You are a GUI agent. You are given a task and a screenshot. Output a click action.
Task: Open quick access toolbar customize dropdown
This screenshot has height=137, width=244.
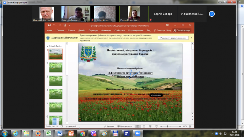[x=69, y=25]
